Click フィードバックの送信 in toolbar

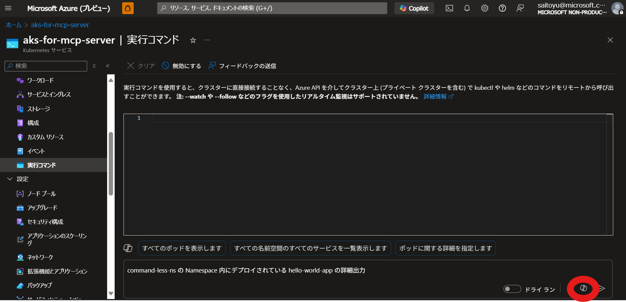pyautogui.click(x=242, y=66)
